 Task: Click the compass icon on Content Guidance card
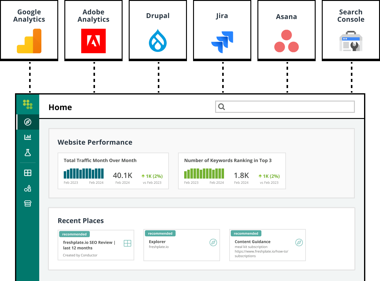(x=299, y=242)
